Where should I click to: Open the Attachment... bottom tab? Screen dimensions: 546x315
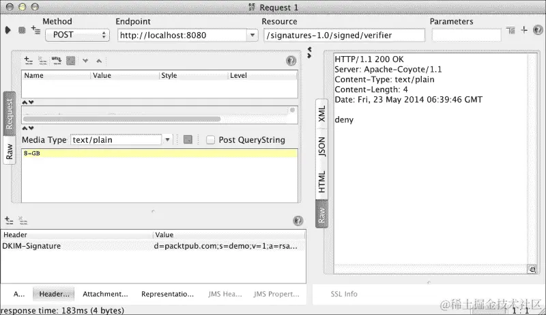(105, 294)
